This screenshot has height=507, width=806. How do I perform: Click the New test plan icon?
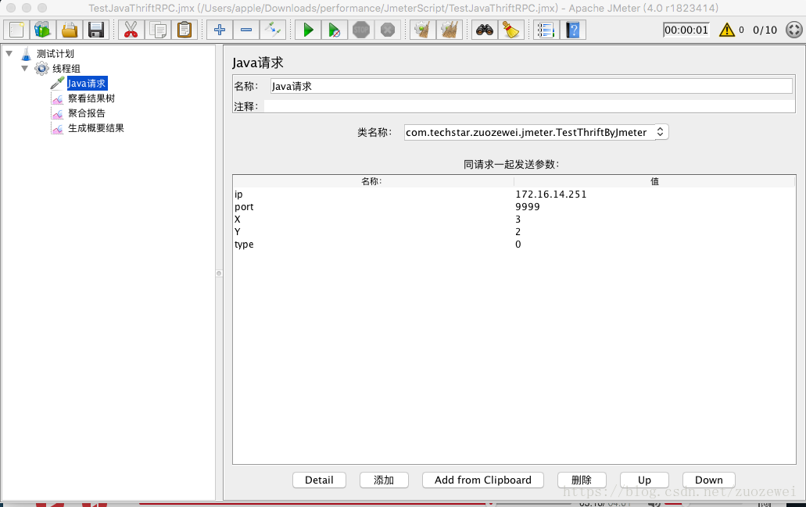pos(16,30)
